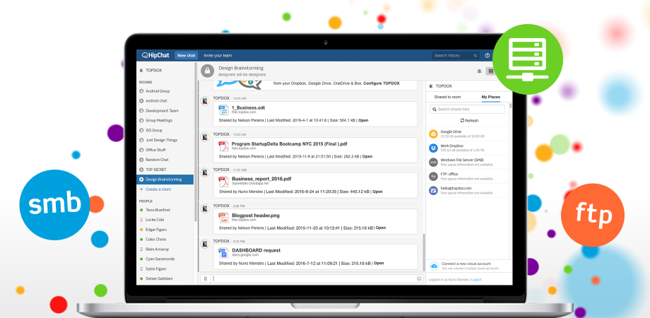Click the PDF icon of Business_report_2016.pdf
The image size is (650, 318).
(x=223, y=182)
